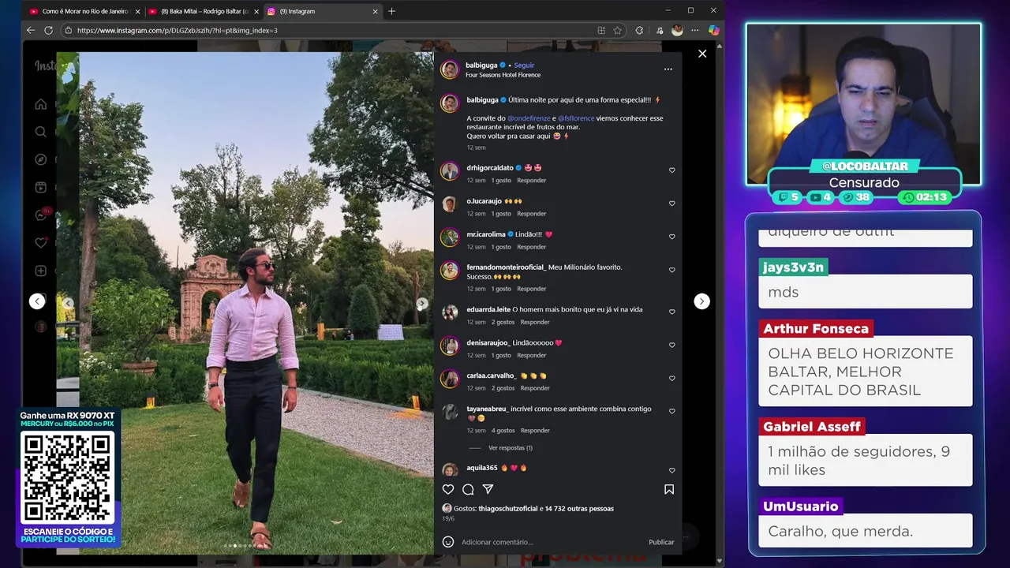The height and width of the screenshot is (568, 1010).
Task: Open the Notifications heart in sidebar
Action: pyautogui.click(x=41, y=243)
